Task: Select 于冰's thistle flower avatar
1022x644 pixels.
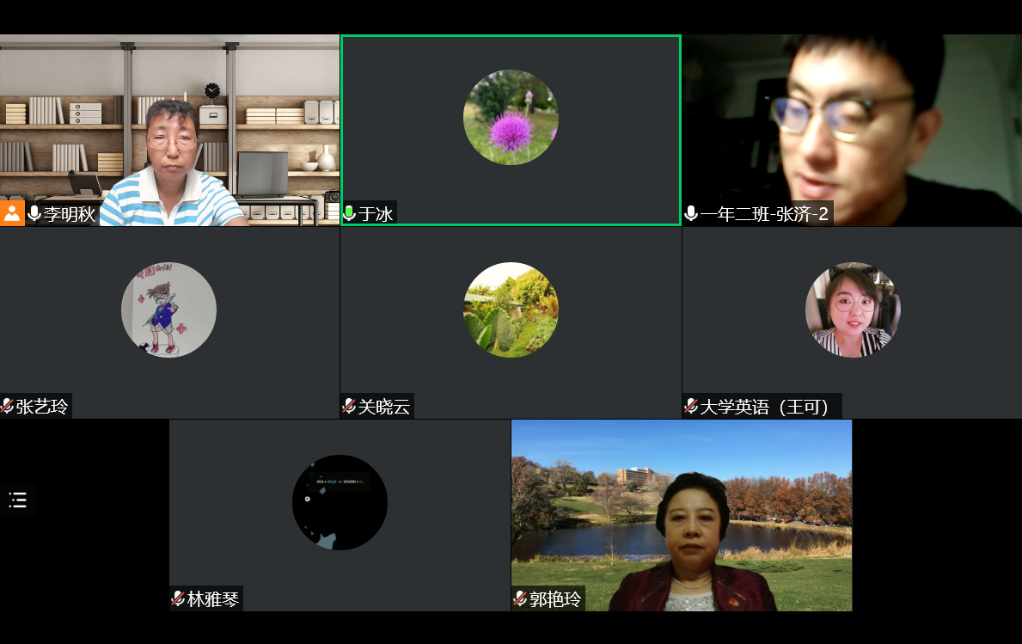Action: coord(511,117)
